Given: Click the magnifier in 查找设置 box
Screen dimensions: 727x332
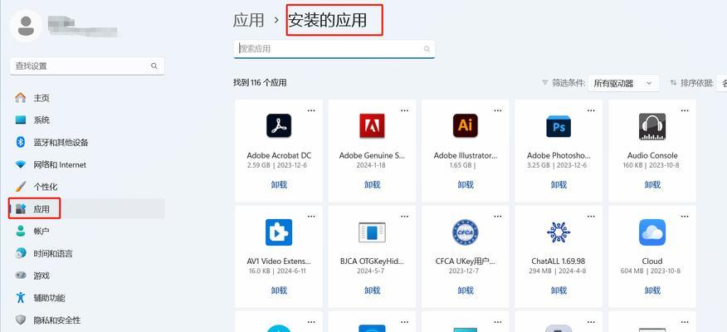Looking at the screenshot, I should tap(154, 66).
